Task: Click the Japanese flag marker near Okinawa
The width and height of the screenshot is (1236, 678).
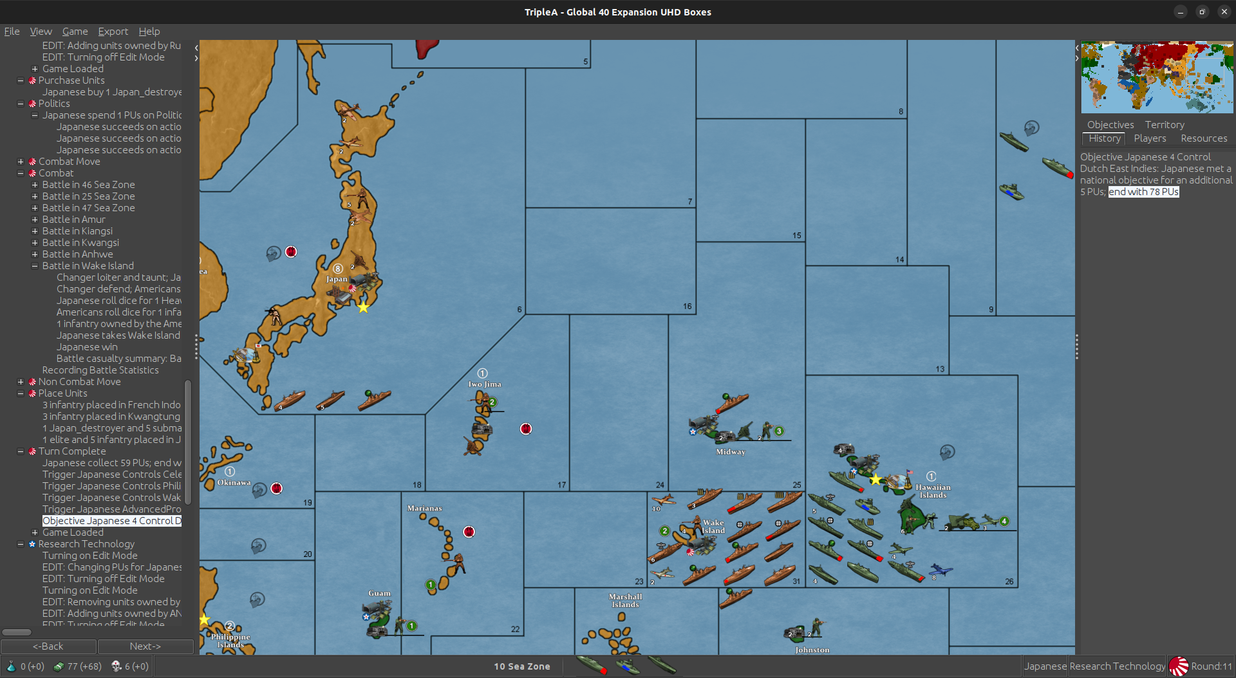Action: click(x=276, y=488)
